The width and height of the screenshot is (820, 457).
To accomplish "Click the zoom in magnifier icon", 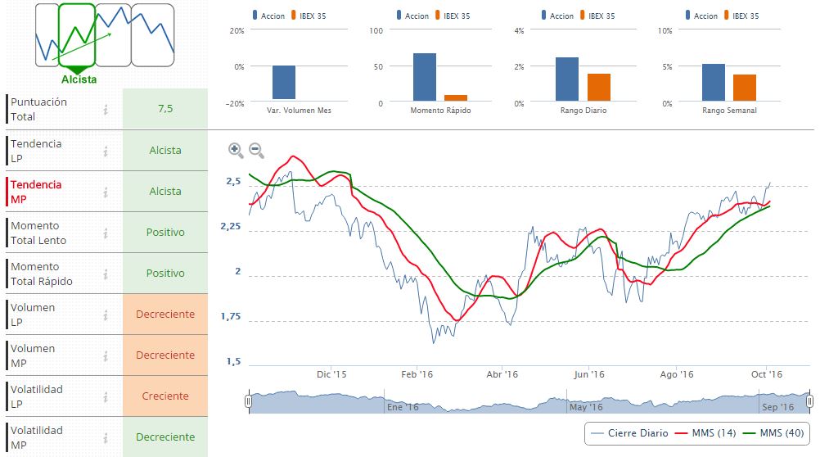I will click(236, 150).
